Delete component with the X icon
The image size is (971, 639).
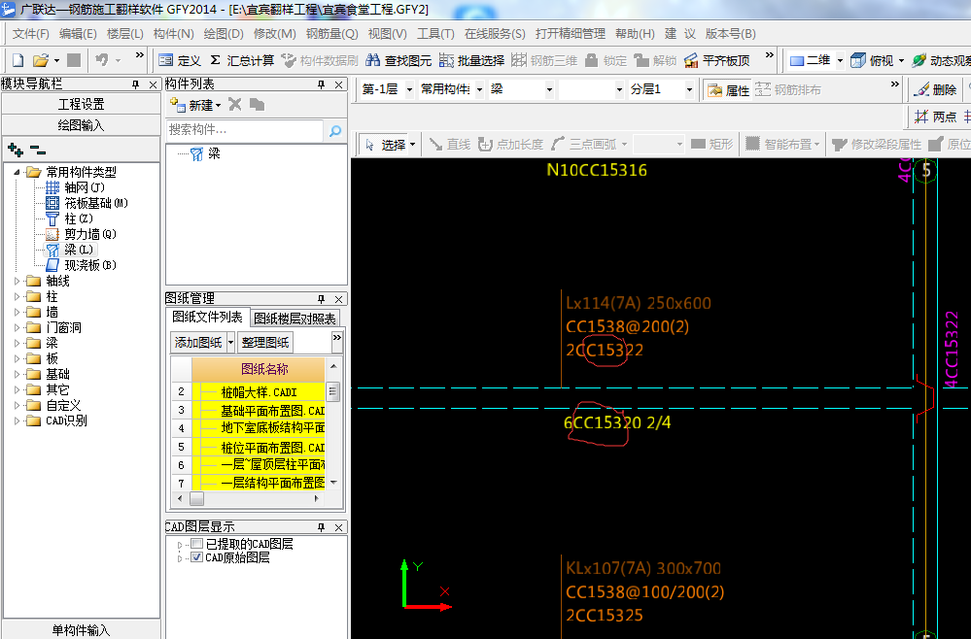pyautogui.click(x=234, y=105)
